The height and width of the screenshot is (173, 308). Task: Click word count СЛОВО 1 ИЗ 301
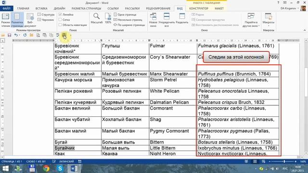click(x=36, y=161)
